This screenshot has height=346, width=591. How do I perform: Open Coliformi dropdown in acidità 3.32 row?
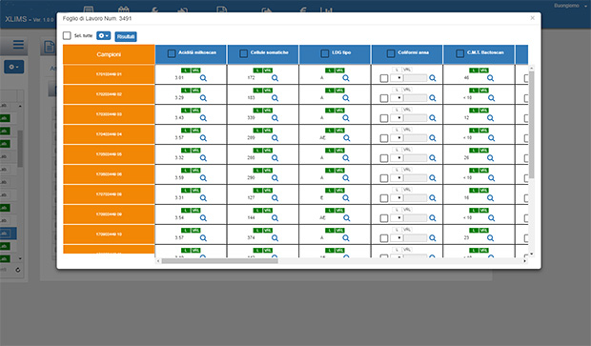click(x=397, y=158)
